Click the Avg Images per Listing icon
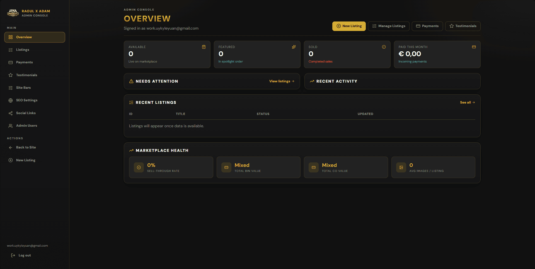Screen dimensions: 535x269 [401, 167]
